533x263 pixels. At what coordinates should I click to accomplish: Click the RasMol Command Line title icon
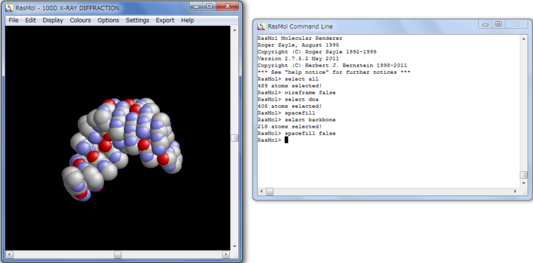[x=261, y=26]
